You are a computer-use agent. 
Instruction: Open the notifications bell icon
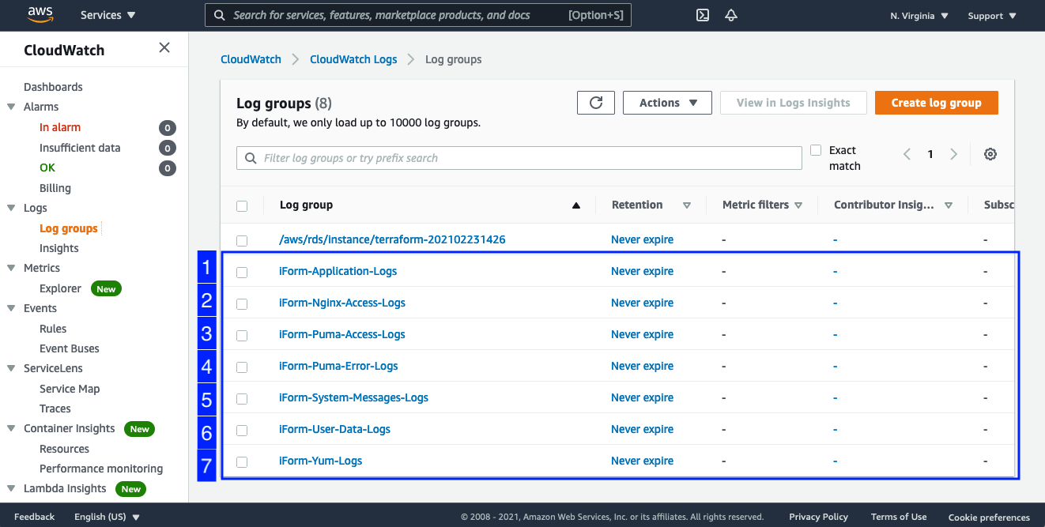[731, 15]
